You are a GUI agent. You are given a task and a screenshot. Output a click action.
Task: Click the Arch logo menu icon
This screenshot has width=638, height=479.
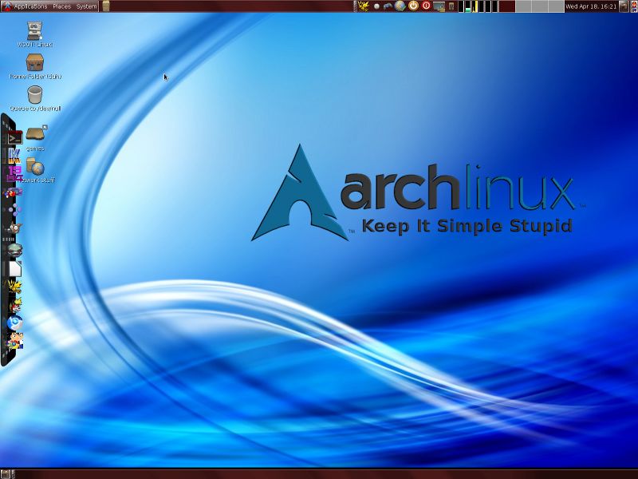pyautogui.click(x=6, y=6)
